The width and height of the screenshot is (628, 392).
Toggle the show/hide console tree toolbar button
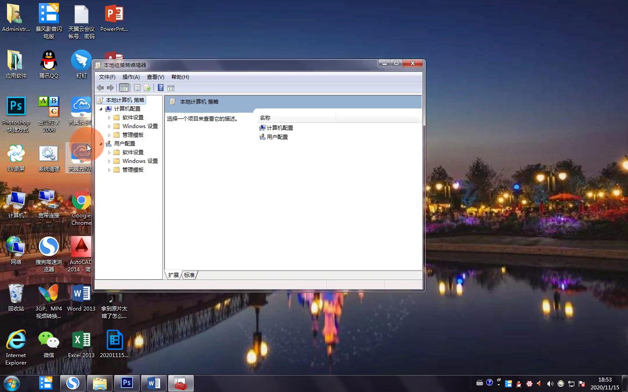click(x=124, y=88)
